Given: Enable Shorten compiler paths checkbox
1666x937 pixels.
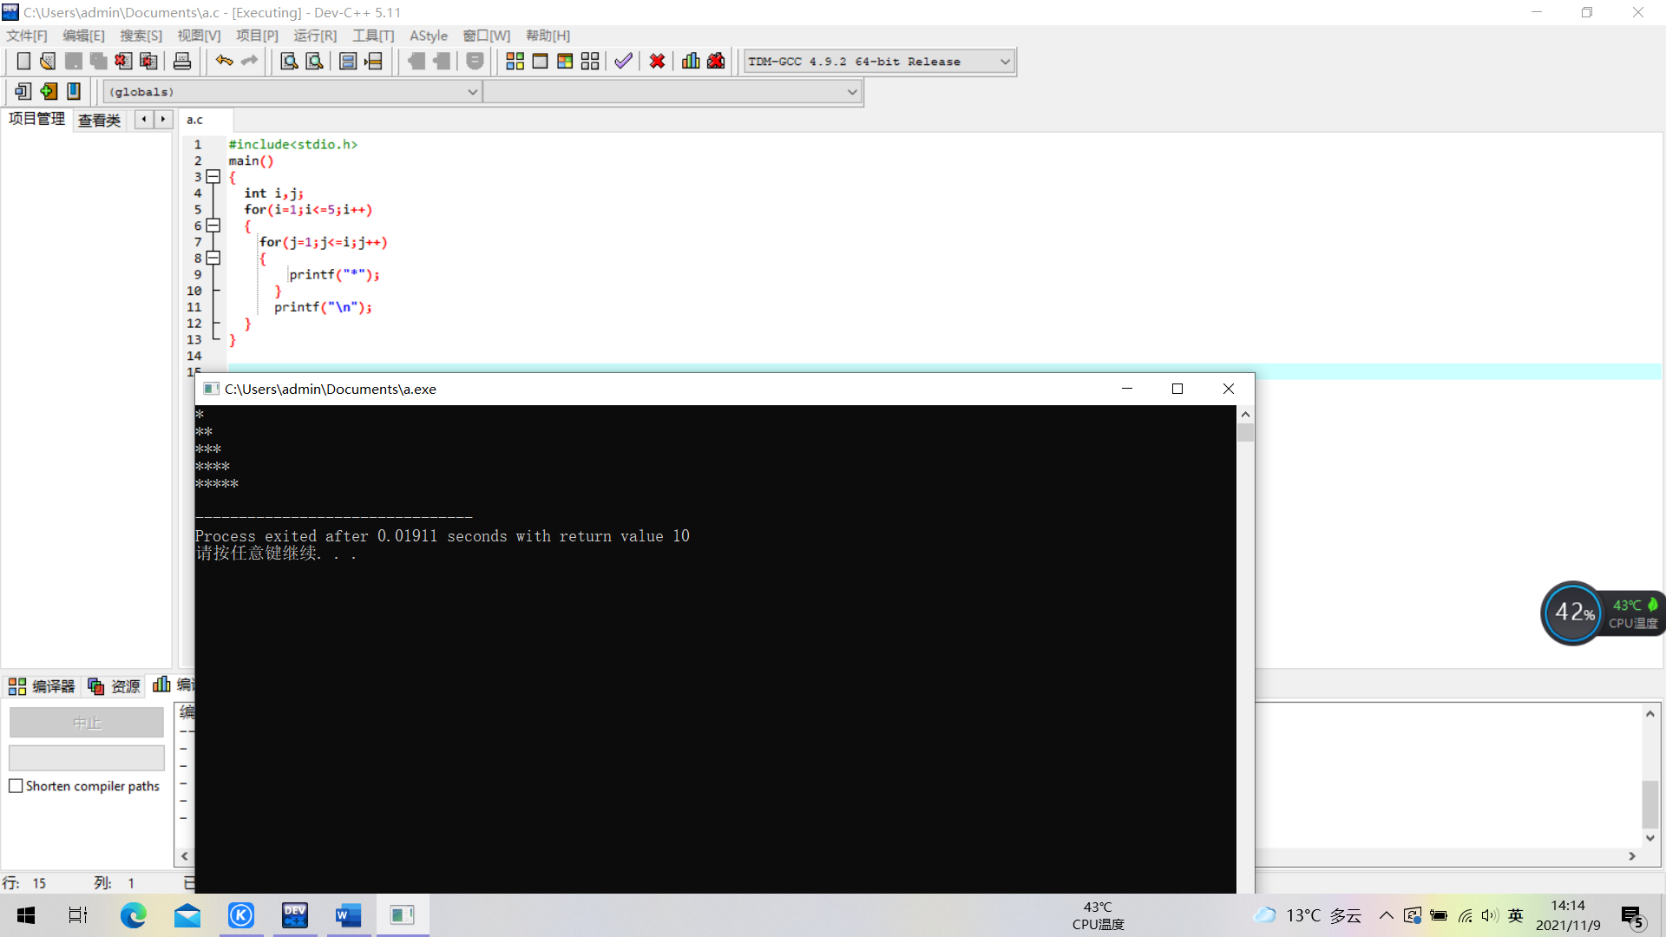Looking at the screenshot, I should tap(16, 786).
